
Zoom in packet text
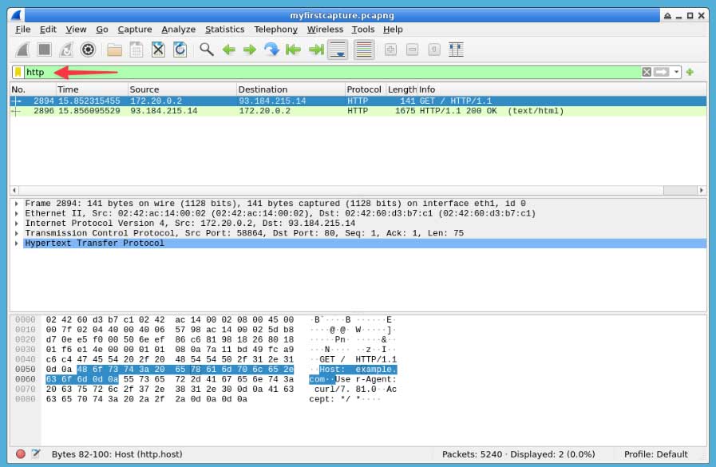[390, 49]
